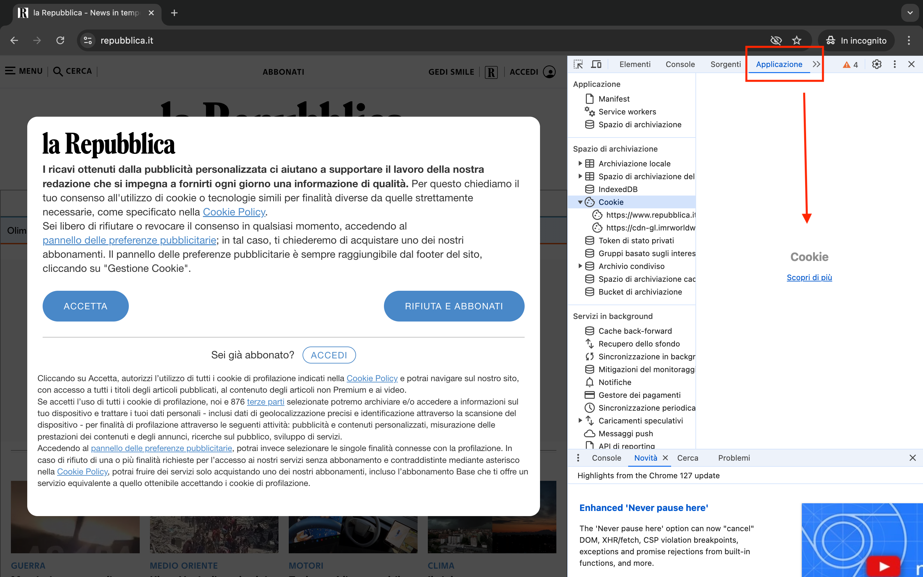Toggle the inspect element mode

[x=578, y=64]
